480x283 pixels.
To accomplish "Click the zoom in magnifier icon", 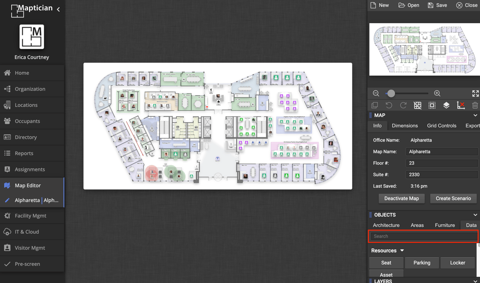I will 437,93.
